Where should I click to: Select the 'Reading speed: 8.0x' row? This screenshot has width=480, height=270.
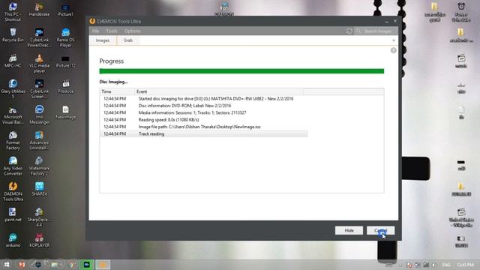click(204, 120)
